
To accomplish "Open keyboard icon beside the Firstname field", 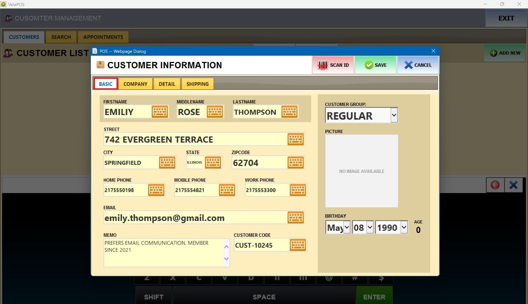I will click(x=160, y=112).
